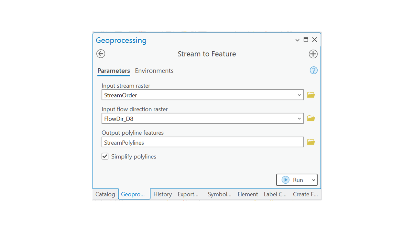This screenshot has width=414, height=232.
Task: Open the Geoprocessing pane options chevron
Action: (x=297, y=40)
